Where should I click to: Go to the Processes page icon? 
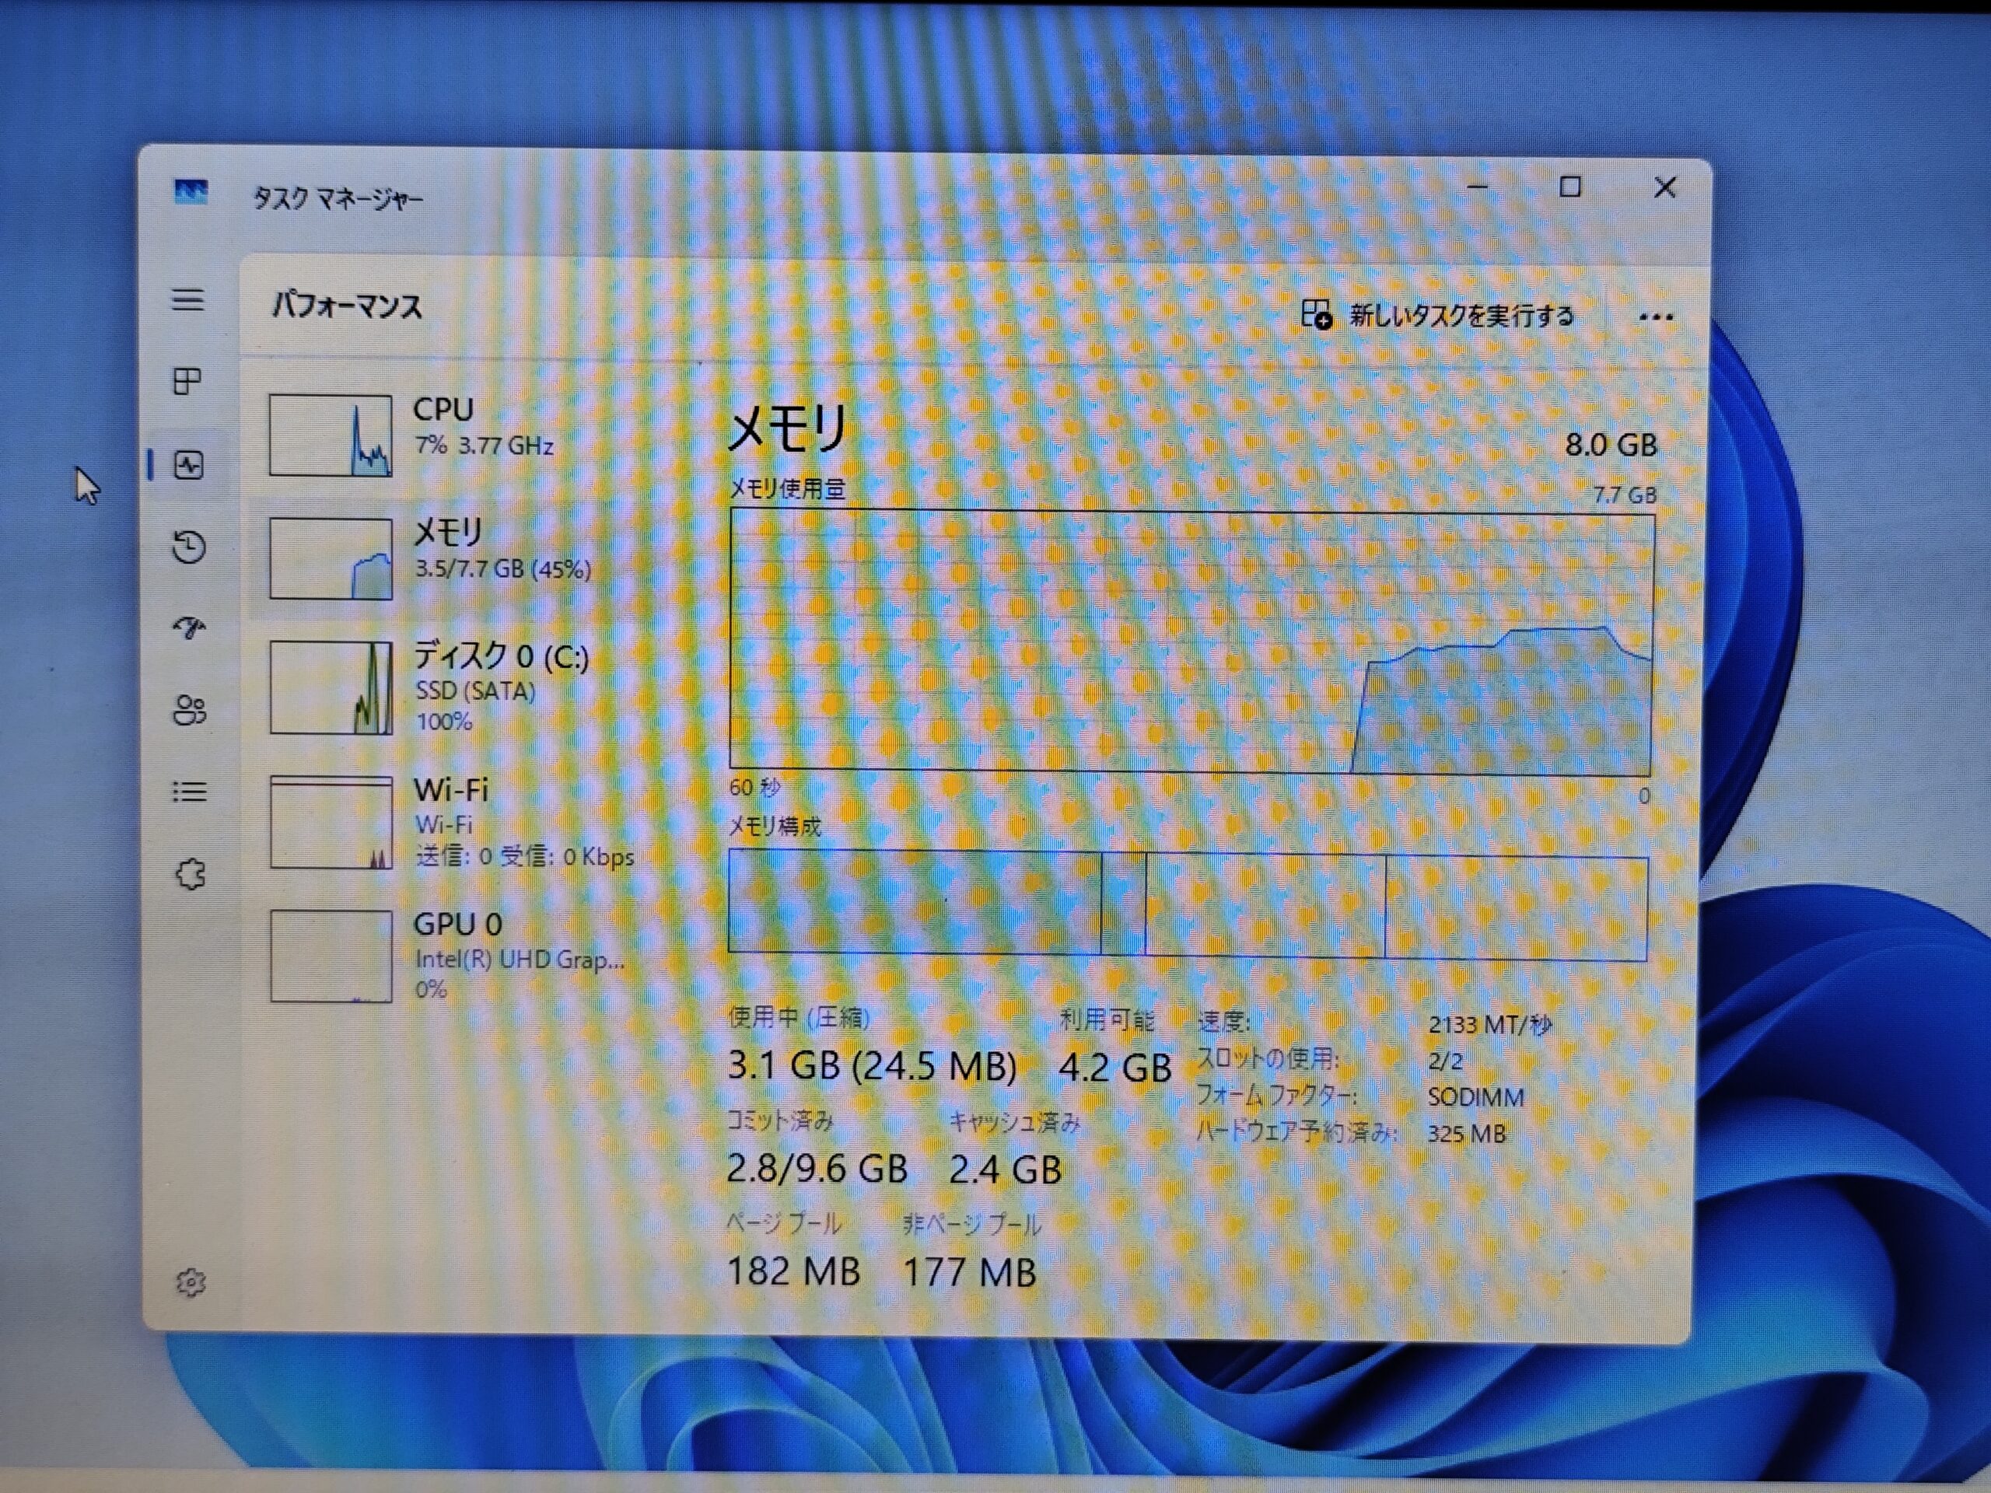click(187, 382)
